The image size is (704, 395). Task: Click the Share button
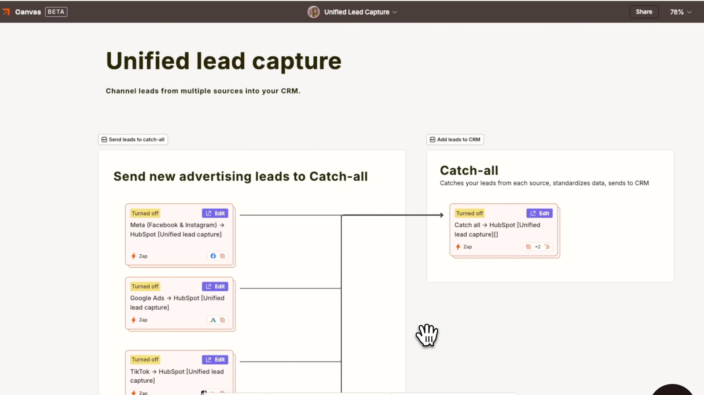(644, 12)
